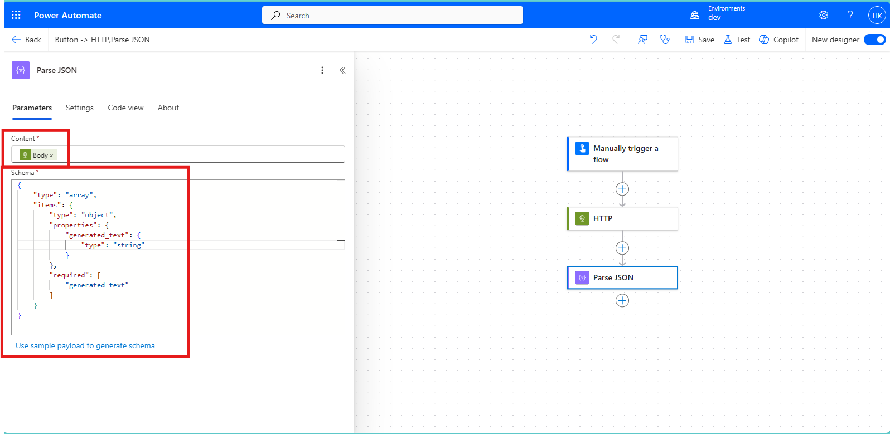
Task: Open Parse JSON more options menu
Action: tap(322, 70)
